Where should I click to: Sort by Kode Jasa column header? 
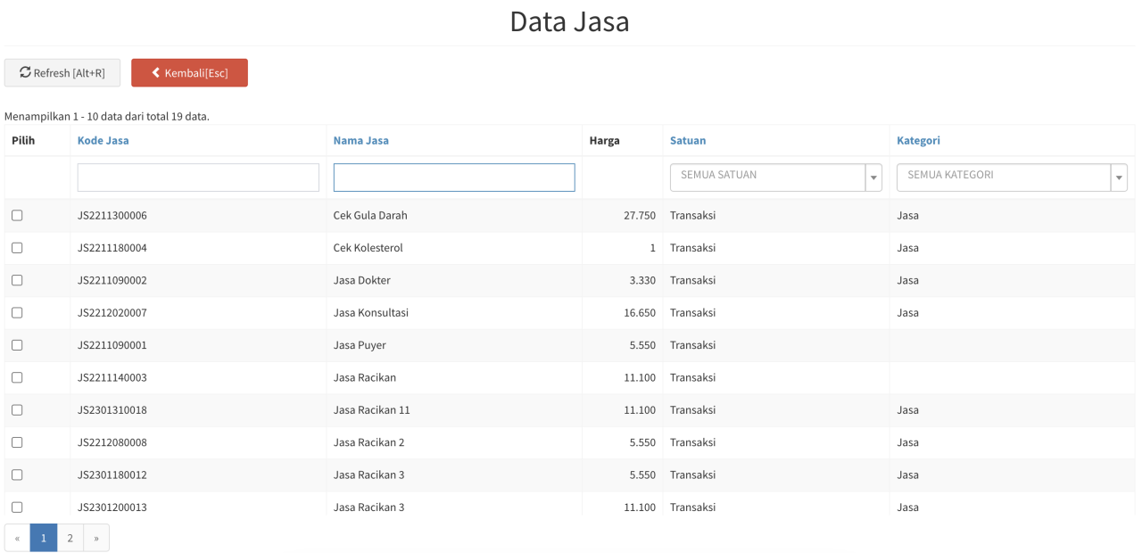click(x=103, y=140)
